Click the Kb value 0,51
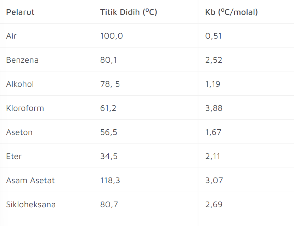The width and height of the screenshot is (294, 226). click(x=213, y=36)
